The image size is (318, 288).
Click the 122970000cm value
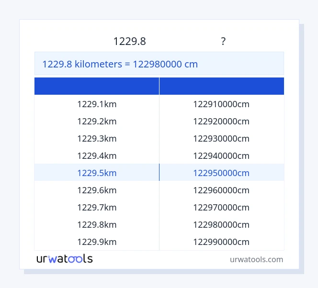point(221,208)
